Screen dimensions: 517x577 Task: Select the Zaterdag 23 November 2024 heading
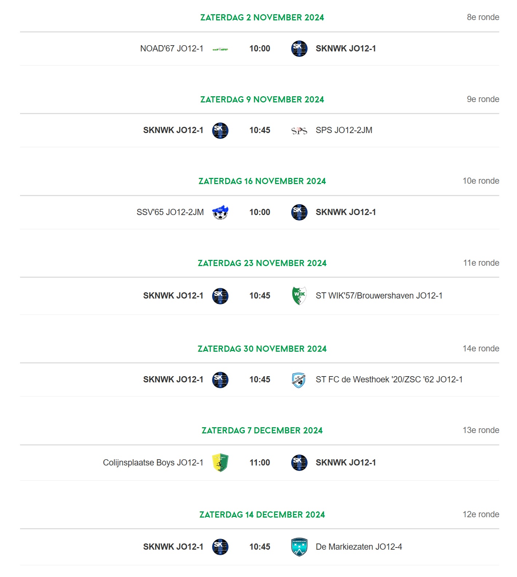coord(262,263)
